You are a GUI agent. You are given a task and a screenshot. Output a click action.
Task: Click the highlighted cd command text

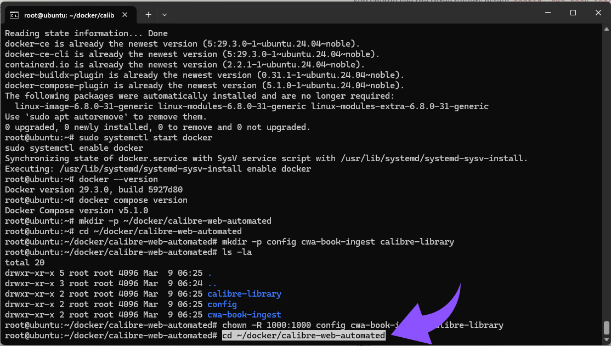click(x=304, y=335)
